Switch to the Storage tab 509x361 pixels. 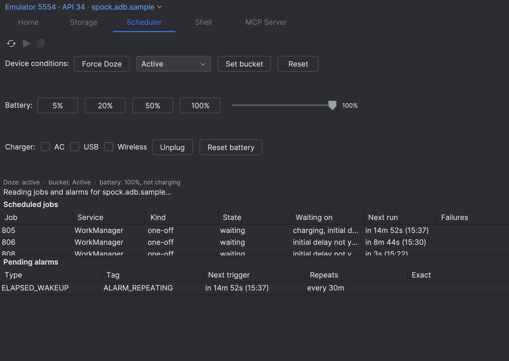[x=84, y=22]
